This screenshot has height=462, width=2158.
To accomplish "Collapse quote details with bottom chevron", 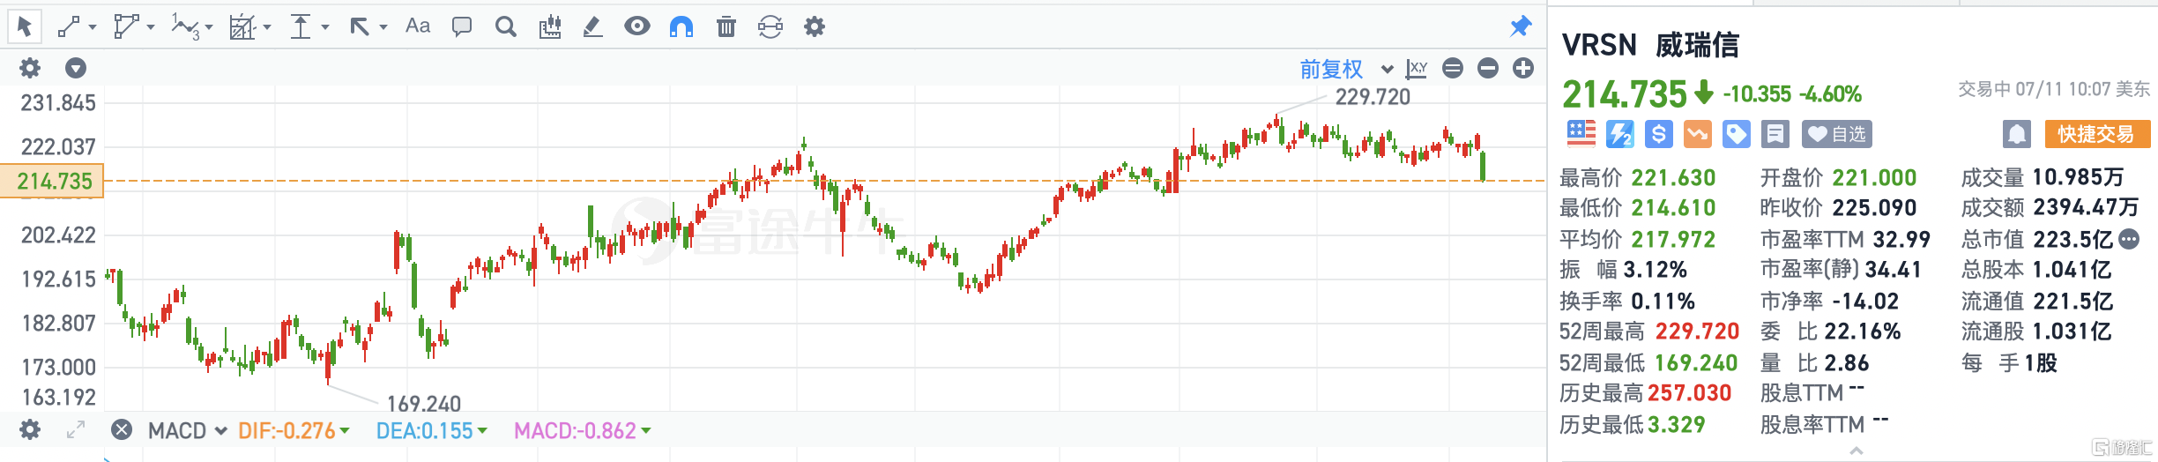I will [1857, 451].
